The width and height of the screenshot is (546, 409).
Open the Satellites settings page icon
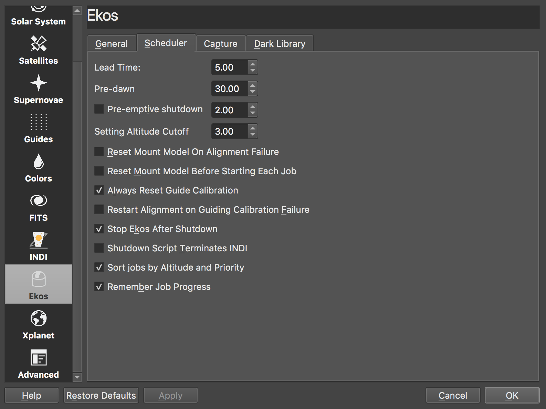click(x=39, y=44)
